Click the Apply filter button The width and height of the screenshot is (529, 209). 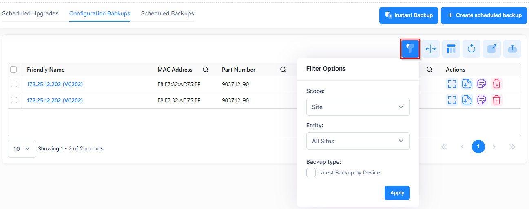click(x=397, y=193)
